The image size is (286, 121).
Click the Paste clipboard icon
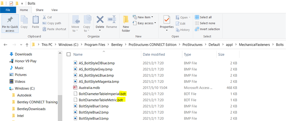pyautogui.click(x=35, y=20)
